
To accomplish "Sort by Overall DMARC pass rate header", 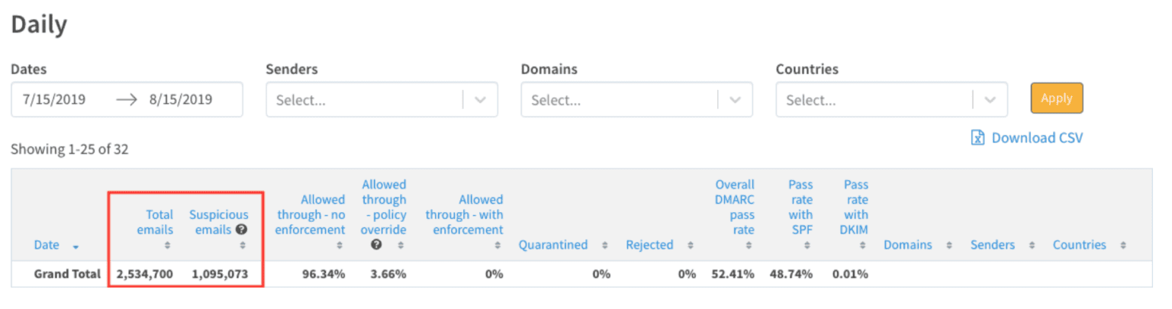I will (x=734, y=207).
